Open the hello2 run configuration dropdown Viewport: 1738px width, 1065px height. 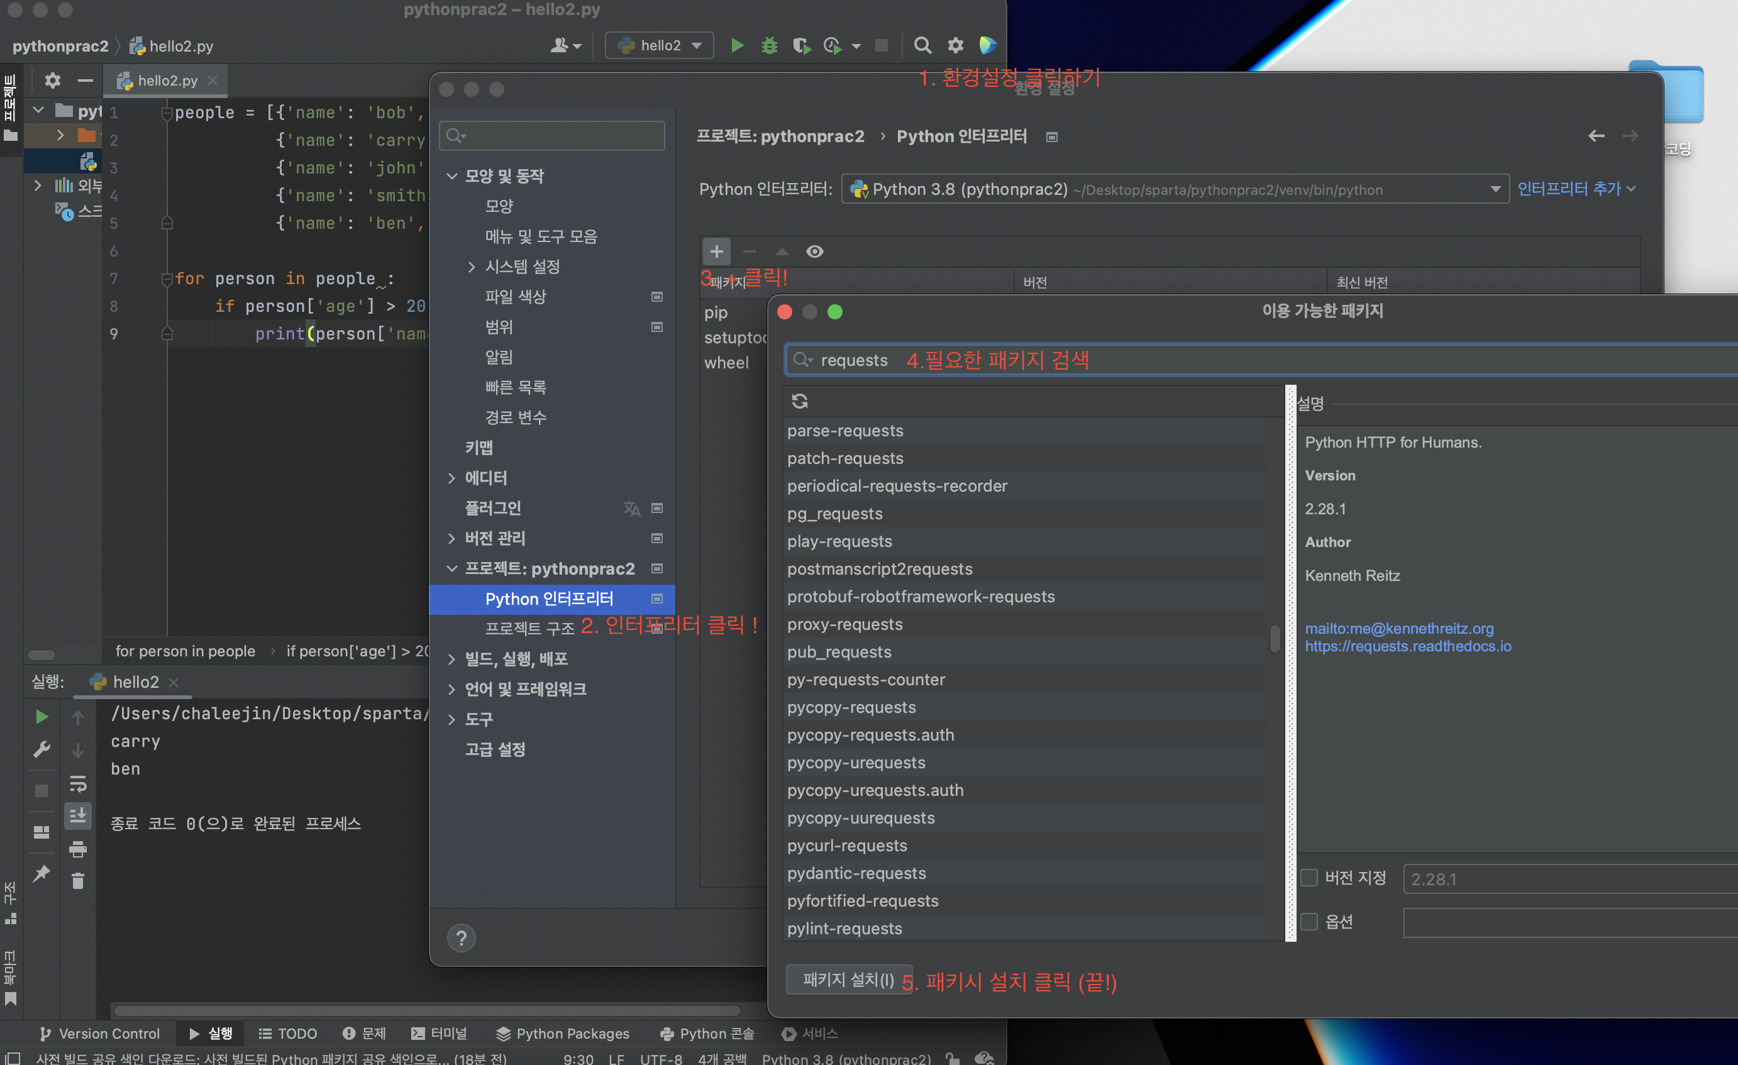coord(660,46)
